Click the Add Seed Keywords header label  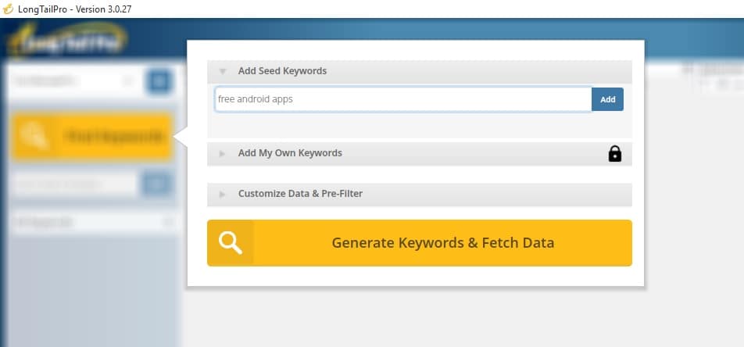[282, 71]
